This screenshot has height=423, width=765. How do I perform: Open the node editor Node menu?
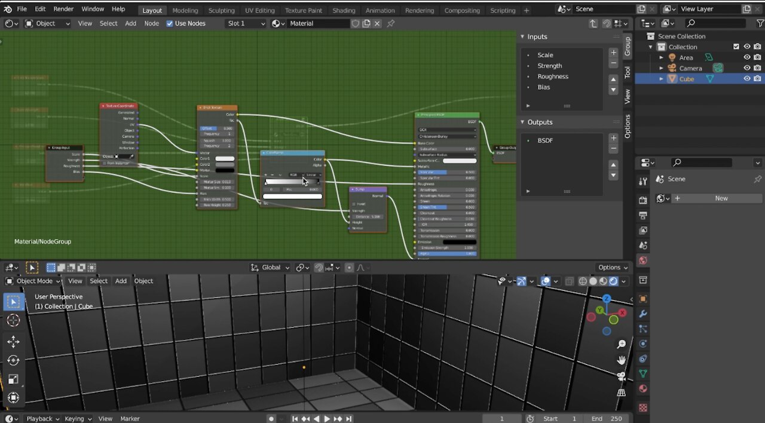151,23
